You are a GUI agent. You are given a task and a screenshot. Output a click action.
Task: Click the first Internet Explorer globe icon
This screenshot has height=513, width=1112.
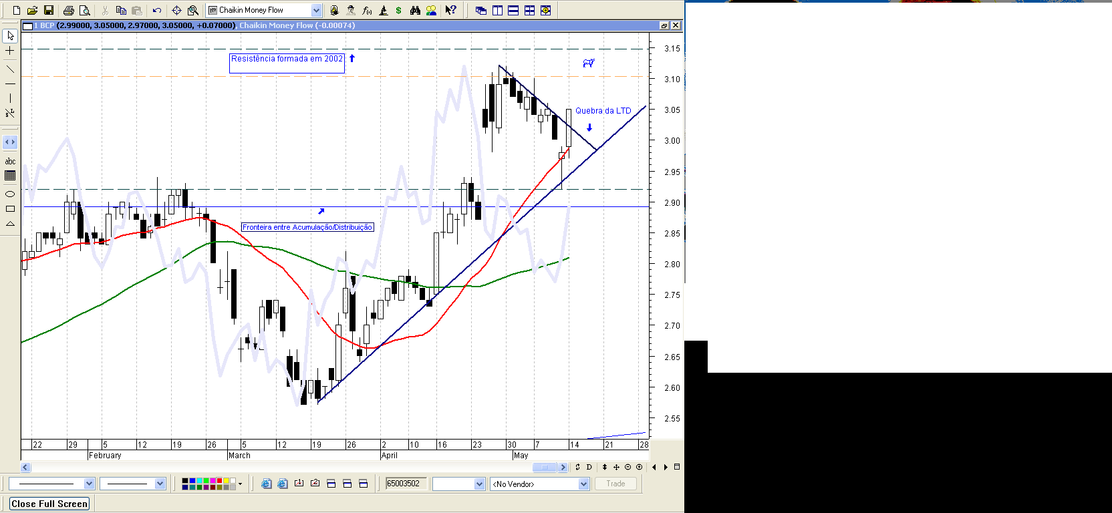click(266, 484)
